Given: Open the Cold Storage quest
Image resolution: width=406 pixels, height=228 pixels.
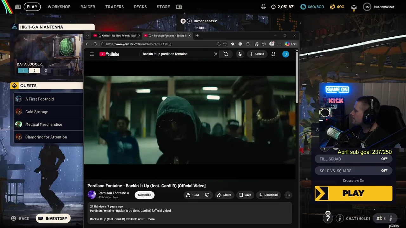Looking at the screenshot, I should coord(48,112).
